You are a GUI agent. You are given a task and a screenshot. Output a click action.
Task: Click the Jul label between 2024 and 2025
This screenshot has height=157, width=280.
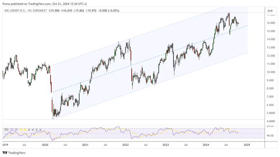pos(226,145)
